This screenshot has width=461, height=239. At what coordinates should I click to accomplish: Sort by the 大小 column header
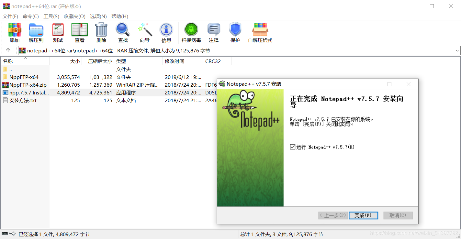pyautogui.click(x=66, y=61)
